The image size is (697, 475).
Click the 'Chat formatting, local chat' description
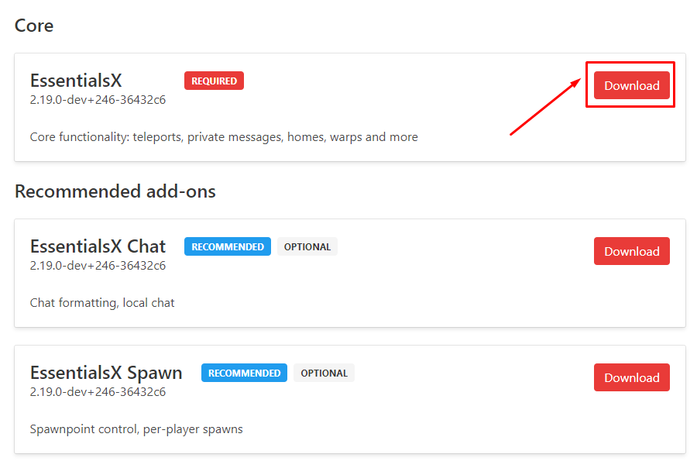[102, 303]
